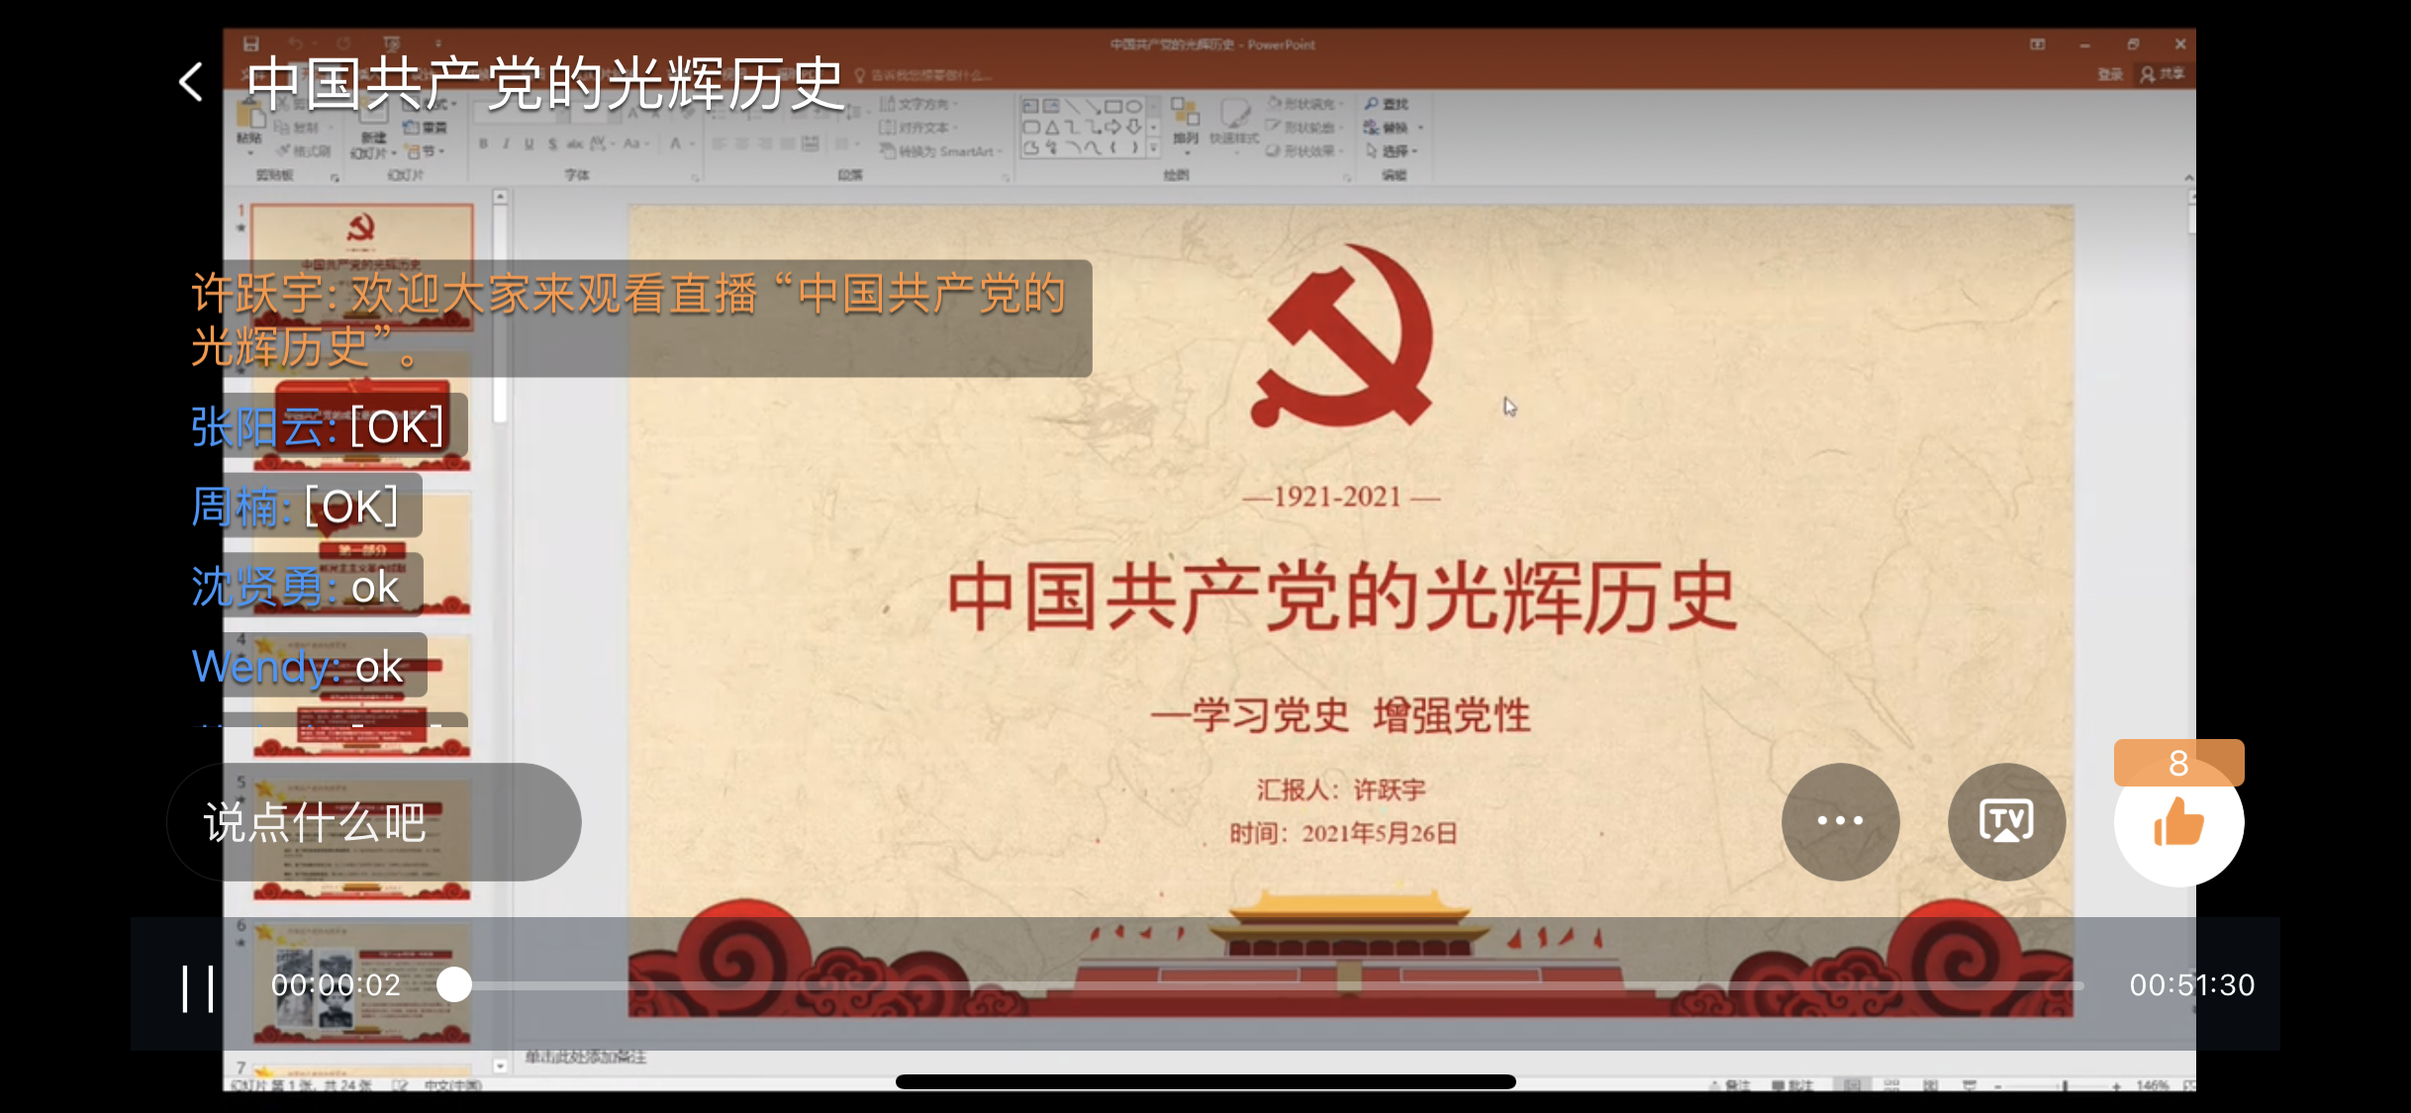Viewport: 2411px width, 1113px height.
Task: Like the stream with the thumbs-up button
Action: click(2178, 823)
